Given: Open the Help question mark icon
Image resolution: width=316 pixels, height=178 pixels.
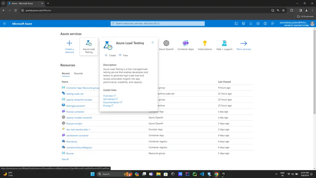Looking at the screenshot, I should tap(265, 23).
